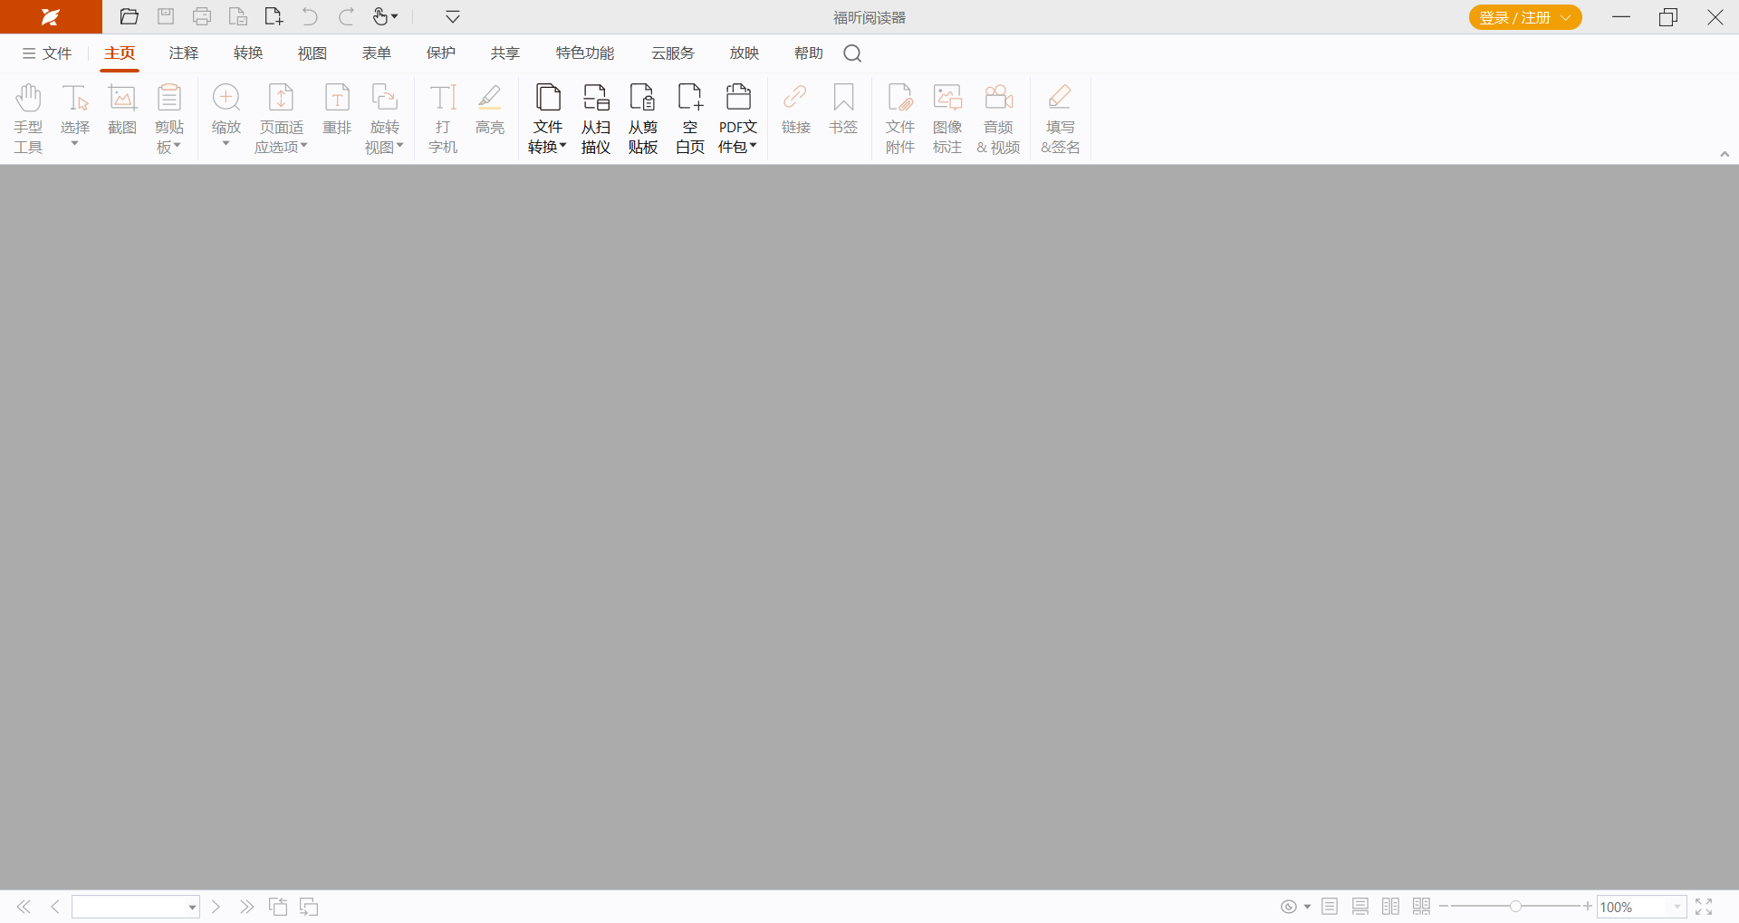This screenshot has height=923, width=1739.
Task: Select single page view mode
Action: (1330, 907)
